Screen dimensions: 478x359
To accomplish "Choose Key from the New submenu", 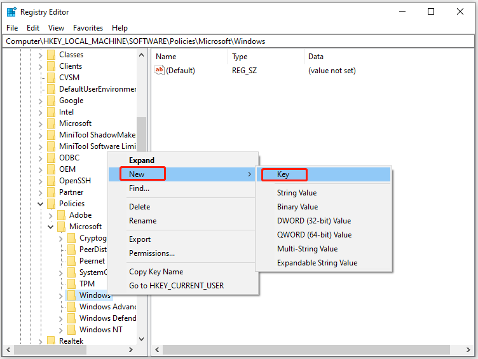I will pyautogui.click(x=324, y=174).
